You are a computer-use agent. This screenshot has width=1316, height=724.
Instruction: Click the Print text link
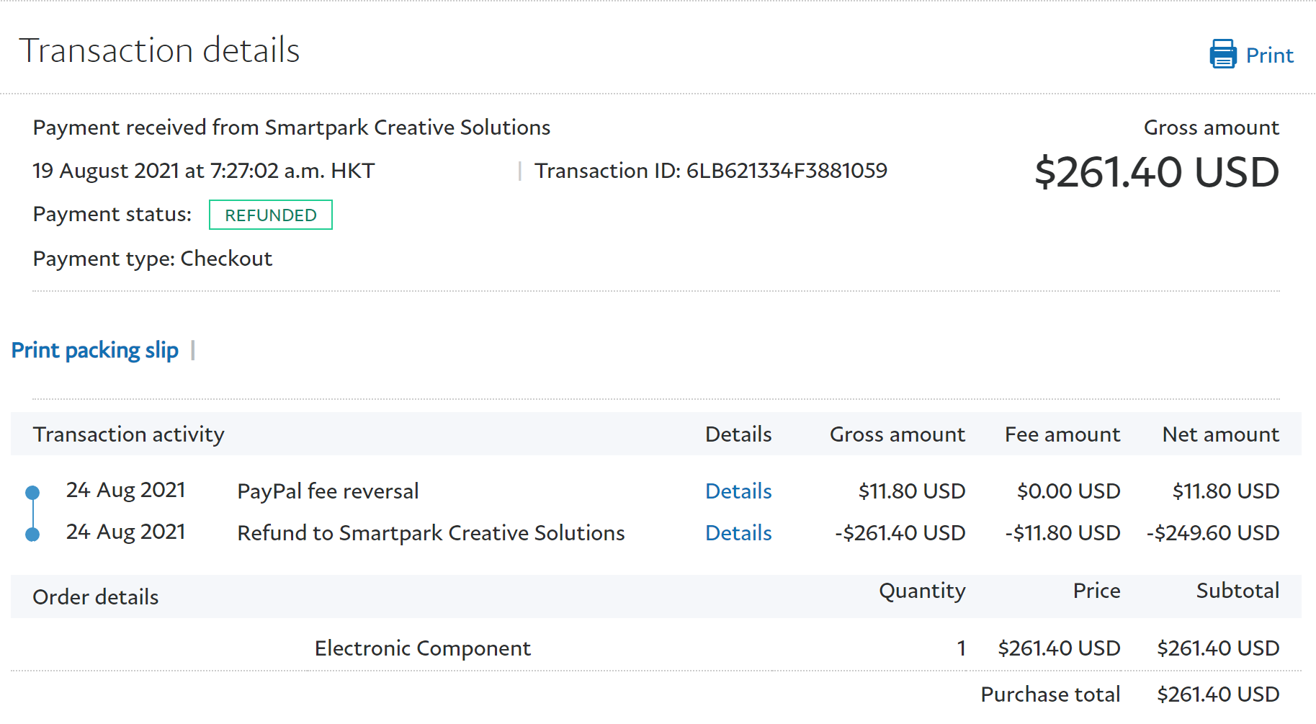(1269, 55)
